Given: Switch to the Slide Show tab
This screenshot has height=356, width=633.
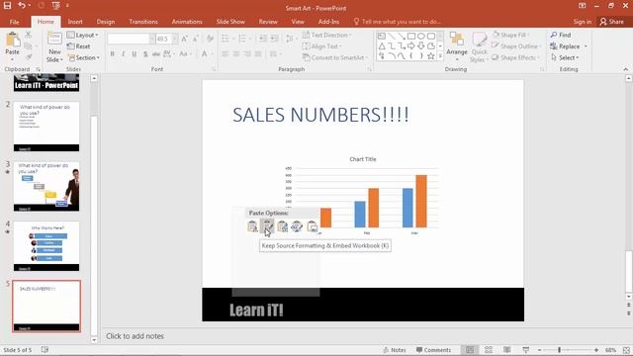Looking at the screenshot, I should pos(230,22).
